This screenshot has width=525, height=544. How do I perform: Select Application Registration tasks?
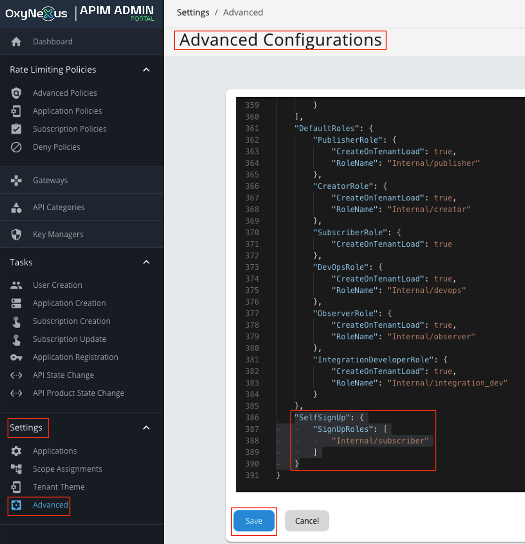76,357
